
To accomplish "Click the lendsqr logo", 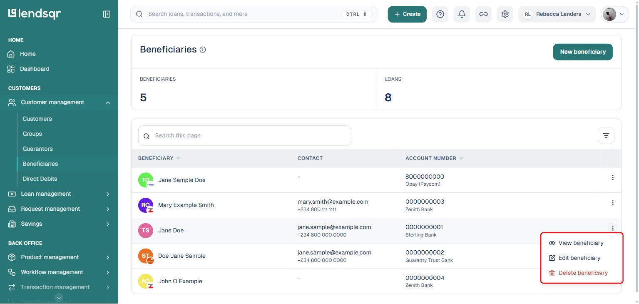I will click(35, 14).
